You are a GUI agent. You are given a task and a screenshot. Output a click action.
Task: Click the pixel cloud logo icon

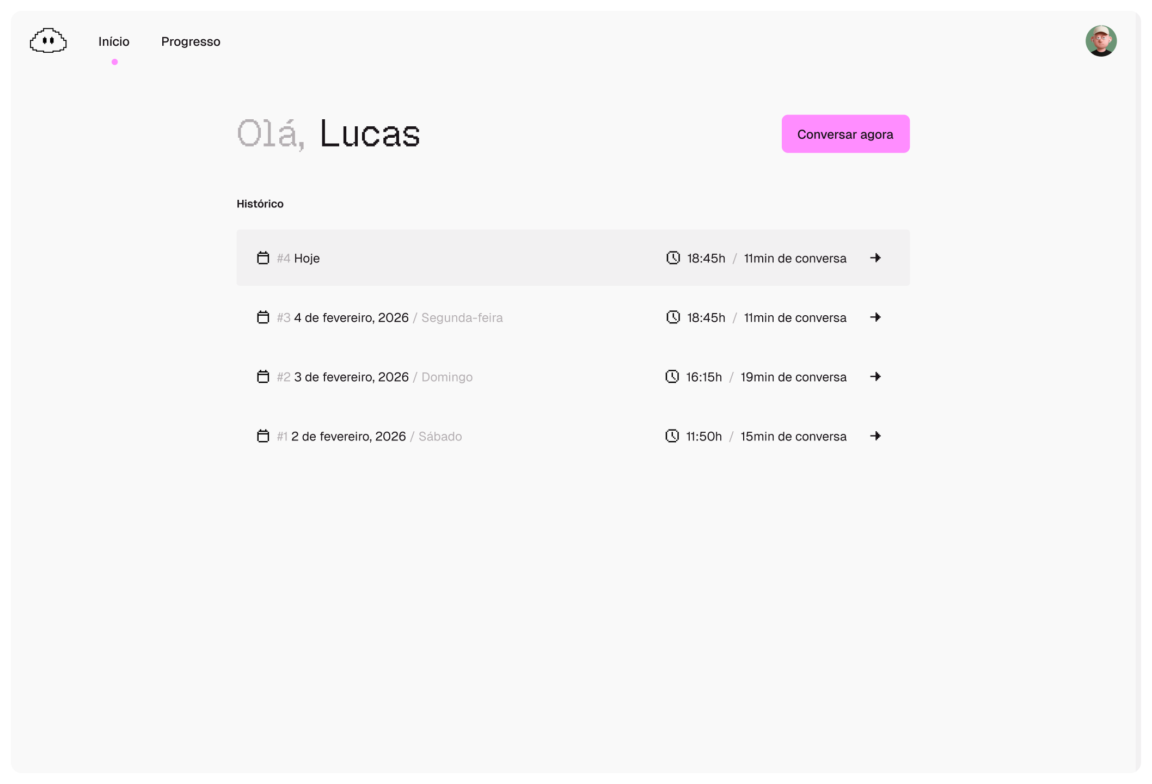click(48, 41)
